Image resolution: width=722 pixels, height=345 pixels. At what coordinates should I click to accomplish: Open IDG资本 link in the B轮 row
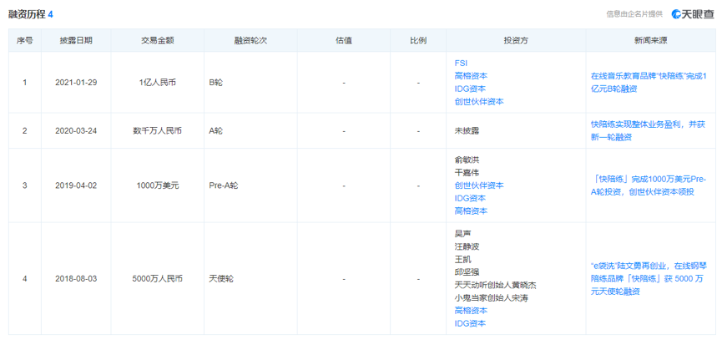pos(470,89)
